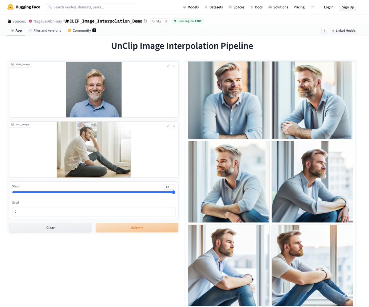Click the Community tab badge 2
Screen dimensions: 369x307
coord(94,30)
